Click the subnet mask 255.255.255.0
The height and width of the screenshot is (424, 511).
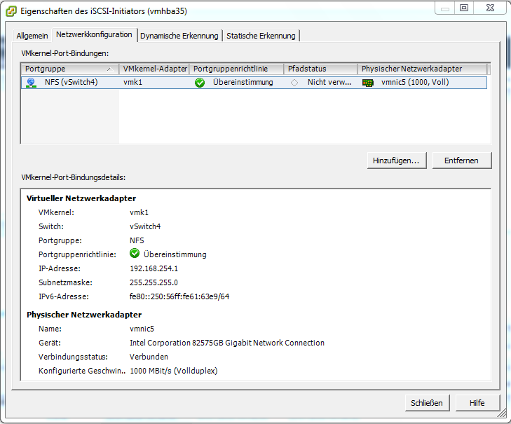click(x=154, y=282)
